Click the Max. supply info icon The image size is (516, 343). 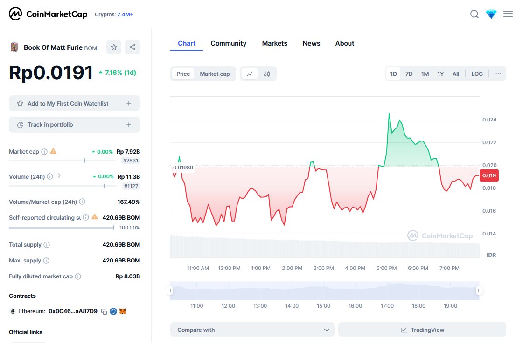[46, 260]
